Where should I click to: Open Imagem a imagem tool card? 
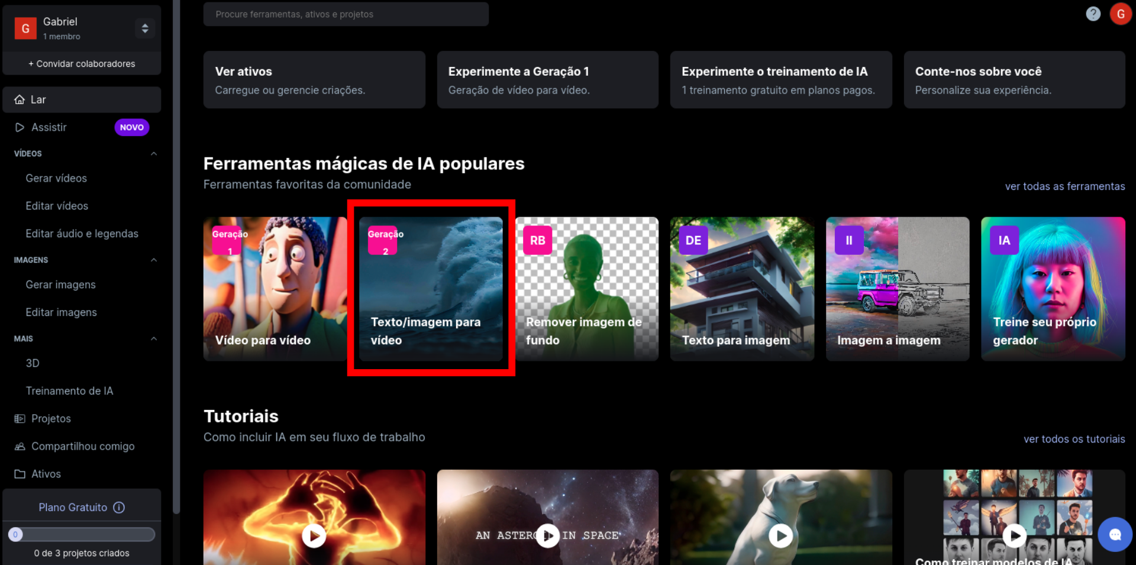898,289
